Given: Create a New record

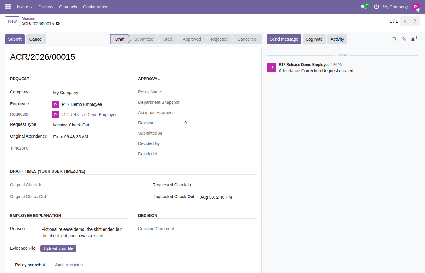Looking at the screenshot, I should (12, 21).
